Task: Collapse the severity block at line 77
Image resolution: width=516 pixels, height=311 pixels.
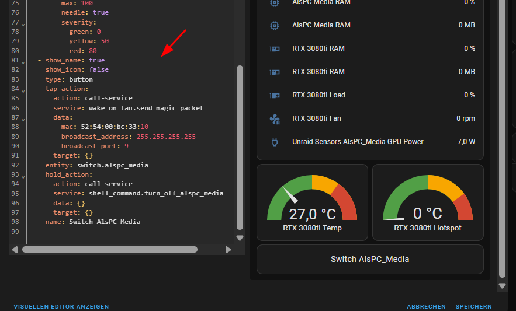Action: pyautogui.click(x=23, y=25)
